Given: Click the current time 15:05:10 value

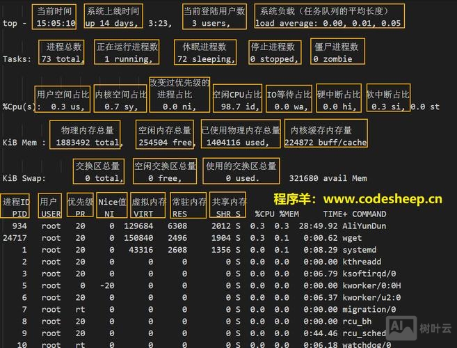Looking at the screenshot, I should 56,23.
